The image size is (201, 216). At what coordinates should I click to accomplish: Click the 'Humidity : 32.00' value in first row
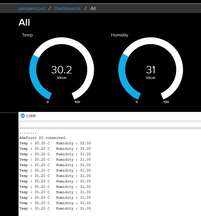point(74,143)
